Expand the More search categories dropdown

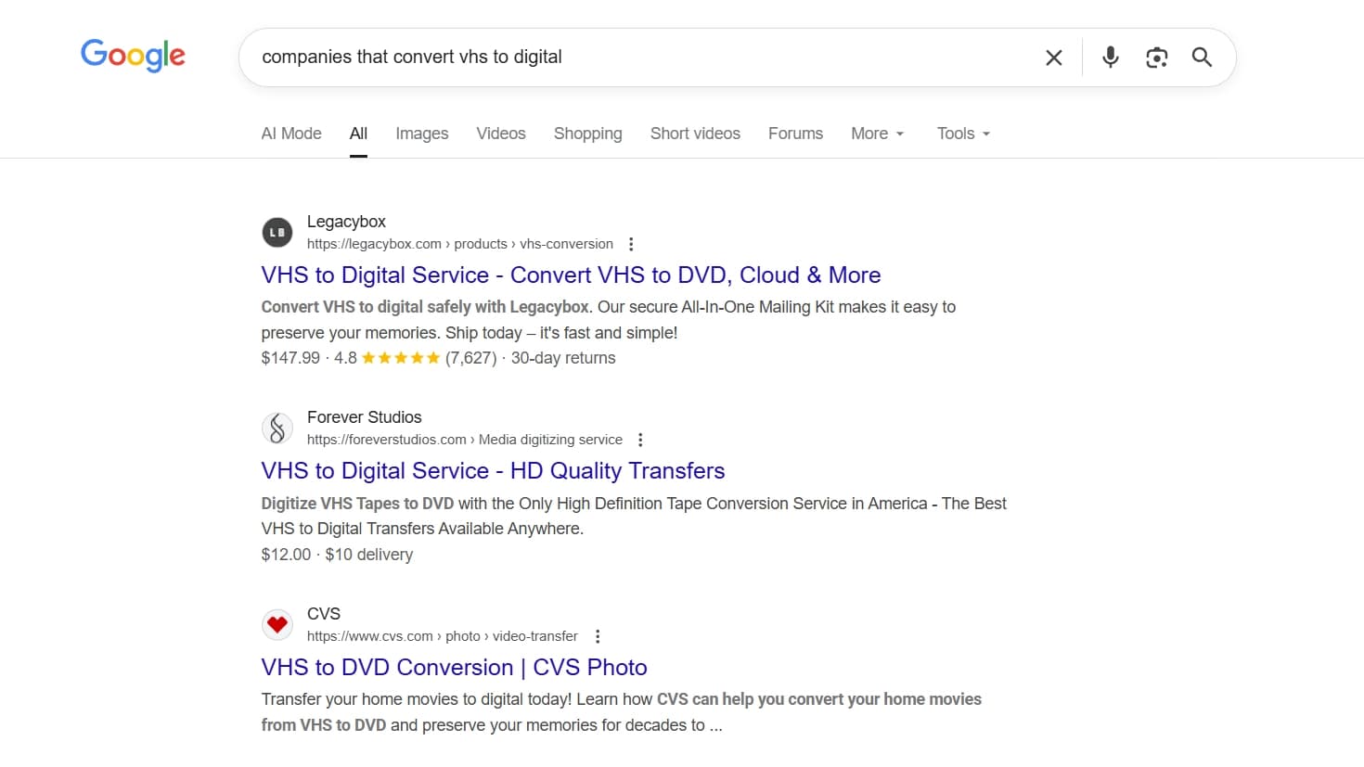876,133
